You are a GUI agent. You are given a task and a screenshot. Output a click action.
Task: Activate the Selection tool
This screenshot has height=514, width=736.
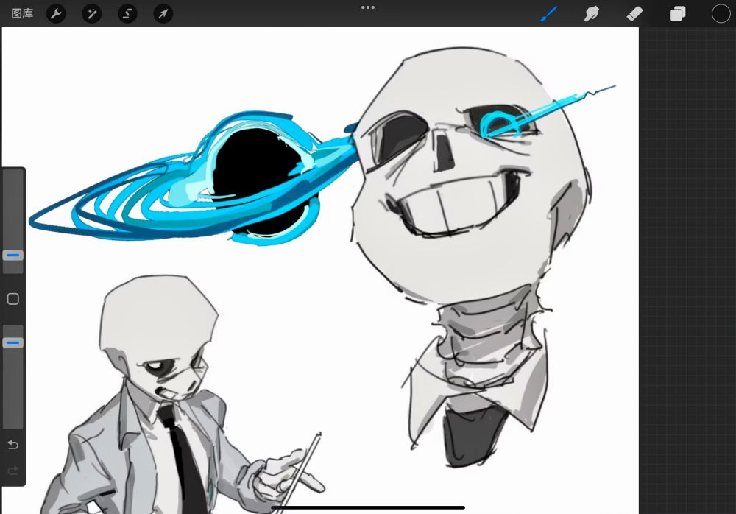127,14
